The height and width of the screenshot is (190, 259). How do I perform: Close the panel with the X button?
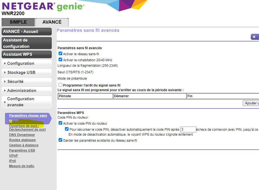pyautogui.click(x=255, y=37)
